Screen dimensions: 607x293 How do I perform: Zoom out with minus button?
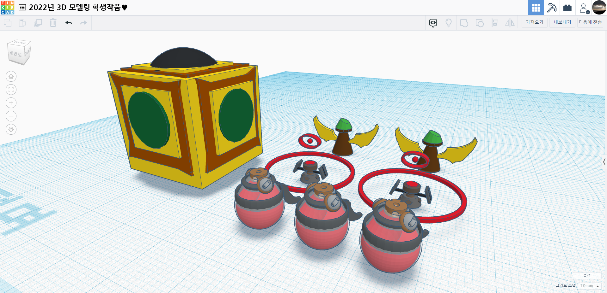pyautogui.click(x=11, y=116)
